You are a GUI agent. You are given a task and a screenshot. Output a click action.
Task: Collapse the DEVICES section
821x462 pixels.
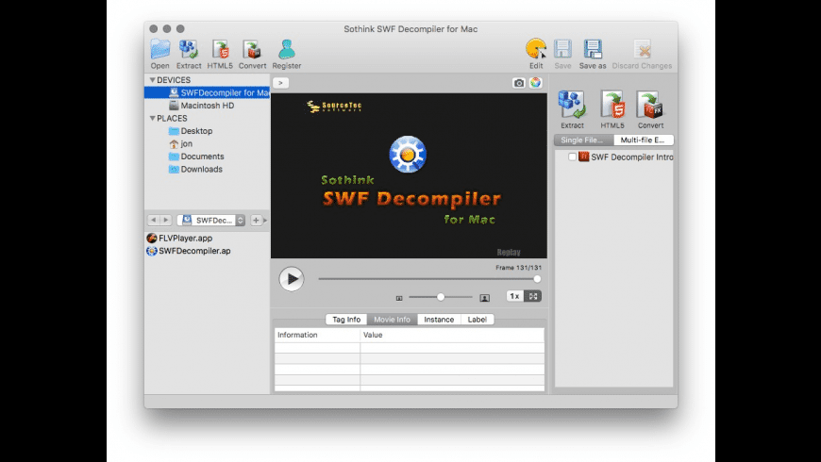152,80
